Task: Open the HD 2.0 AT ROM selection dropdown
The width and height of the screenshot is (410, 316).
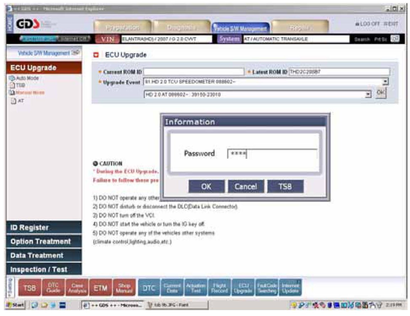Action: point(368,95)
